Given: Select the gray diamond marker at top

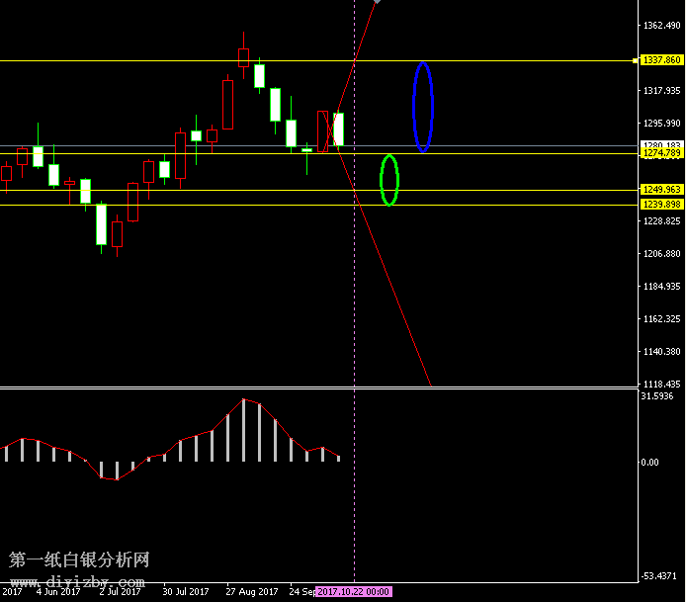Looking at the screenshot, I should 377,2.
